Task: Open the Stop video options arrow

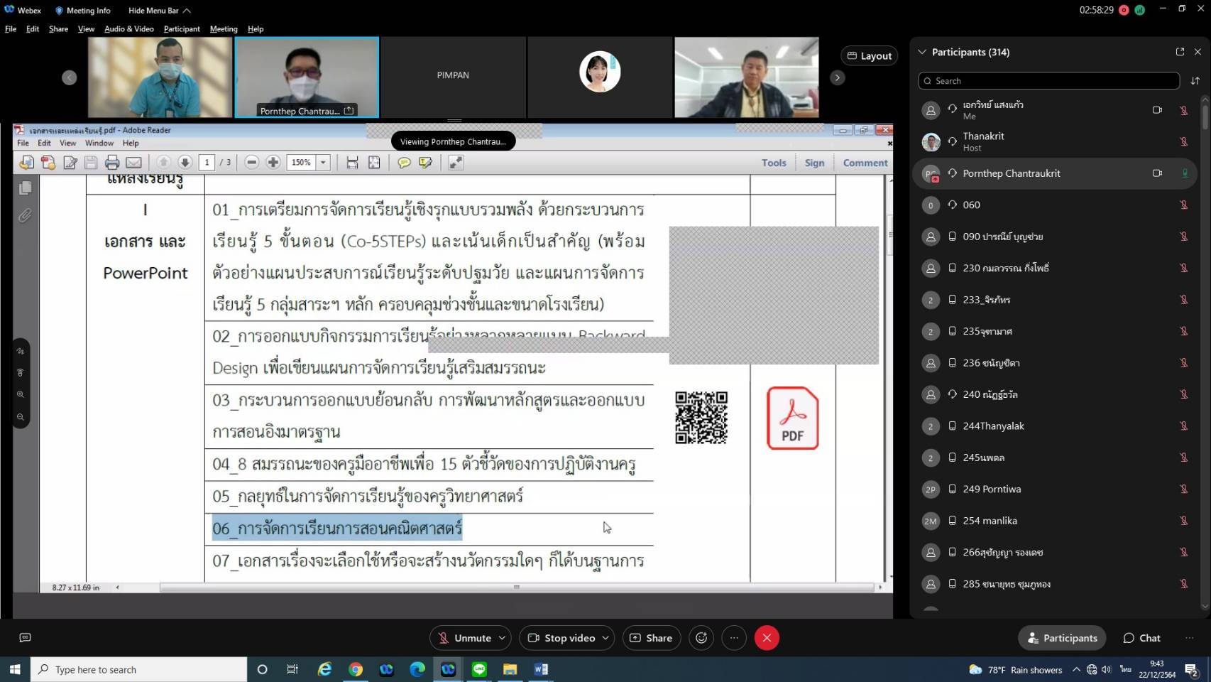Action: [x=605, y=638]
